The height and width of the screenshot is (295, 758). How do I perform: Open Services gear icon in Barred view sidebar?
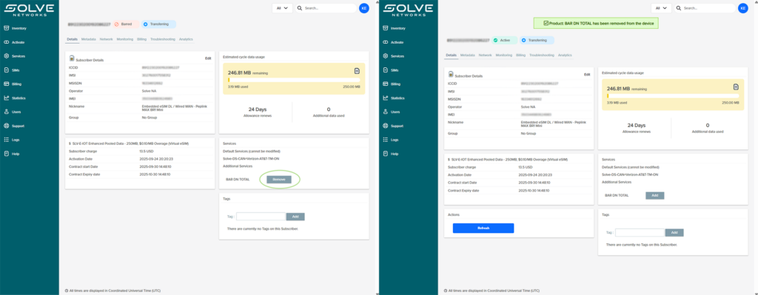6,56
